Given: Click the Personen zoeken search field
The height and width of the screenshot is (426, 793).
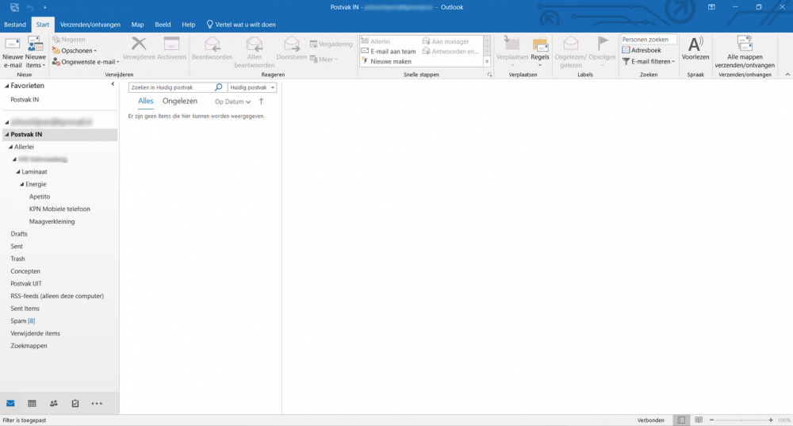Looking at the screenshot, I should click(649, 39).
